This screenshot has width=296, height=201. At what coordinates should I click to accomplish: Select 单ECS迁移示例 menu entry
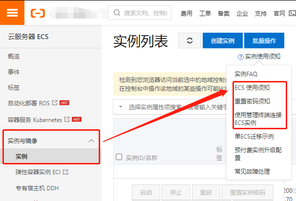tap(254, 136)
